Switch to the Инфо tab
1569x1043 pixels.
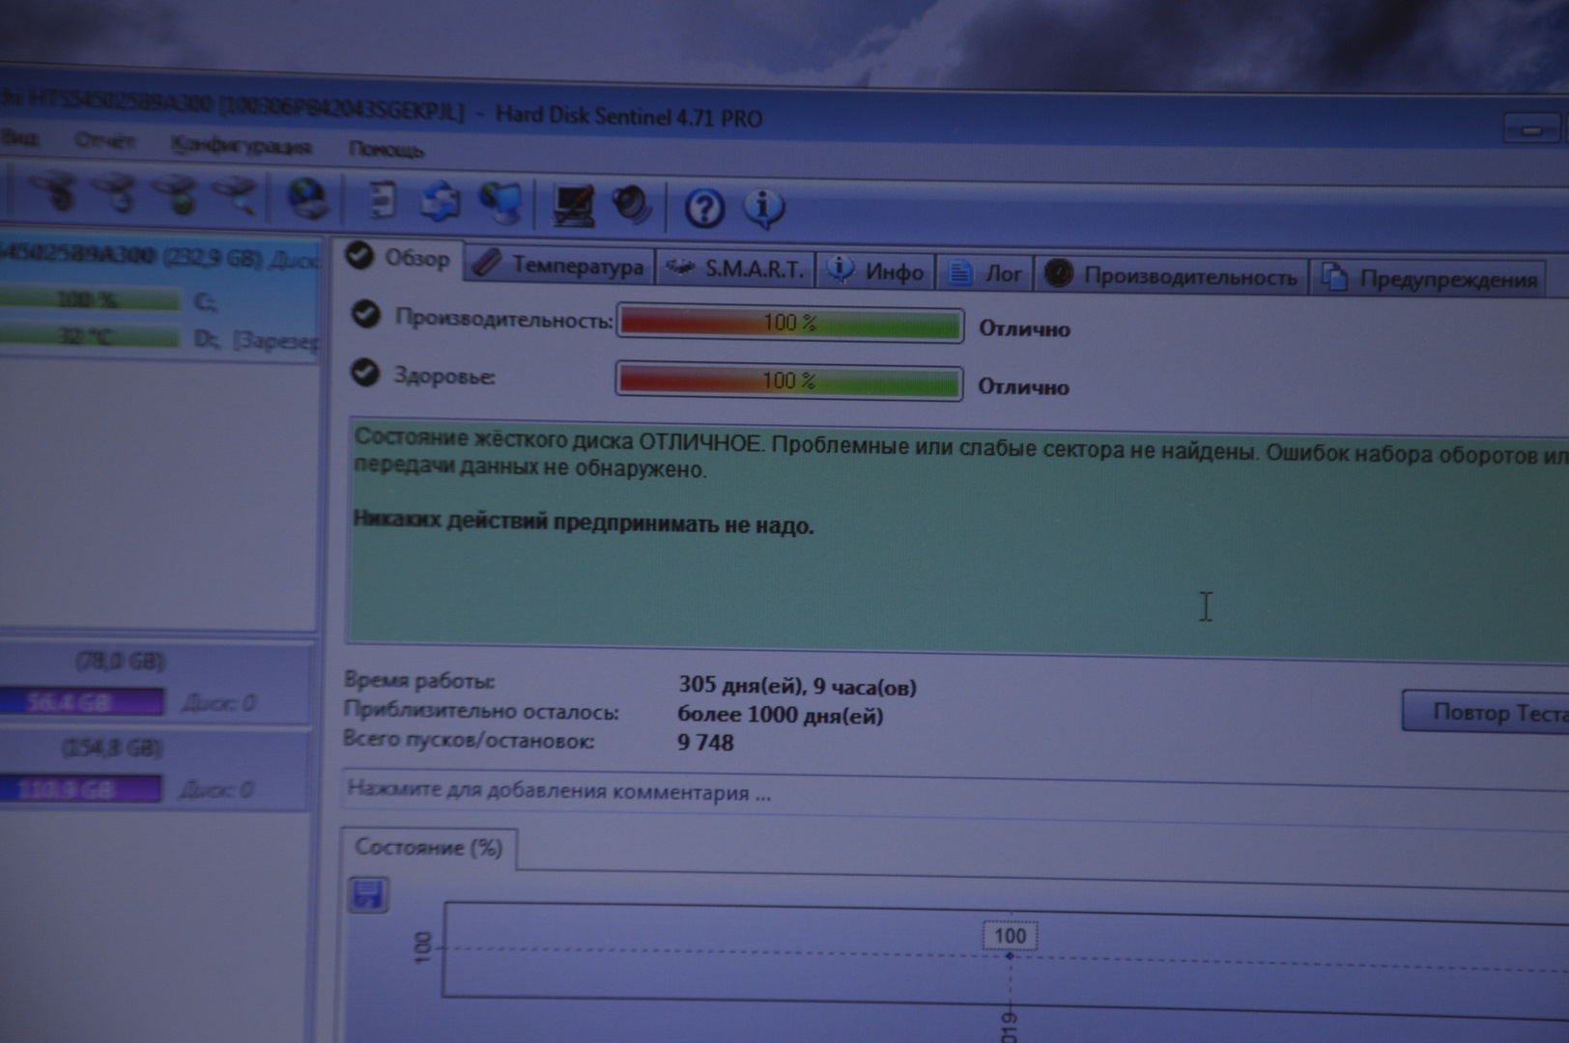(x=877, y=271)
